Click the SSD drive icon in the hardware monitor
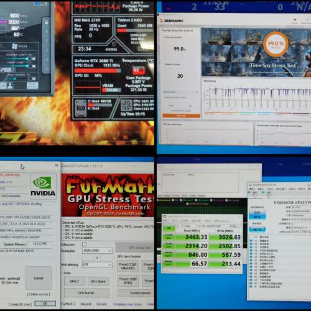 click(x=81, y=108)
